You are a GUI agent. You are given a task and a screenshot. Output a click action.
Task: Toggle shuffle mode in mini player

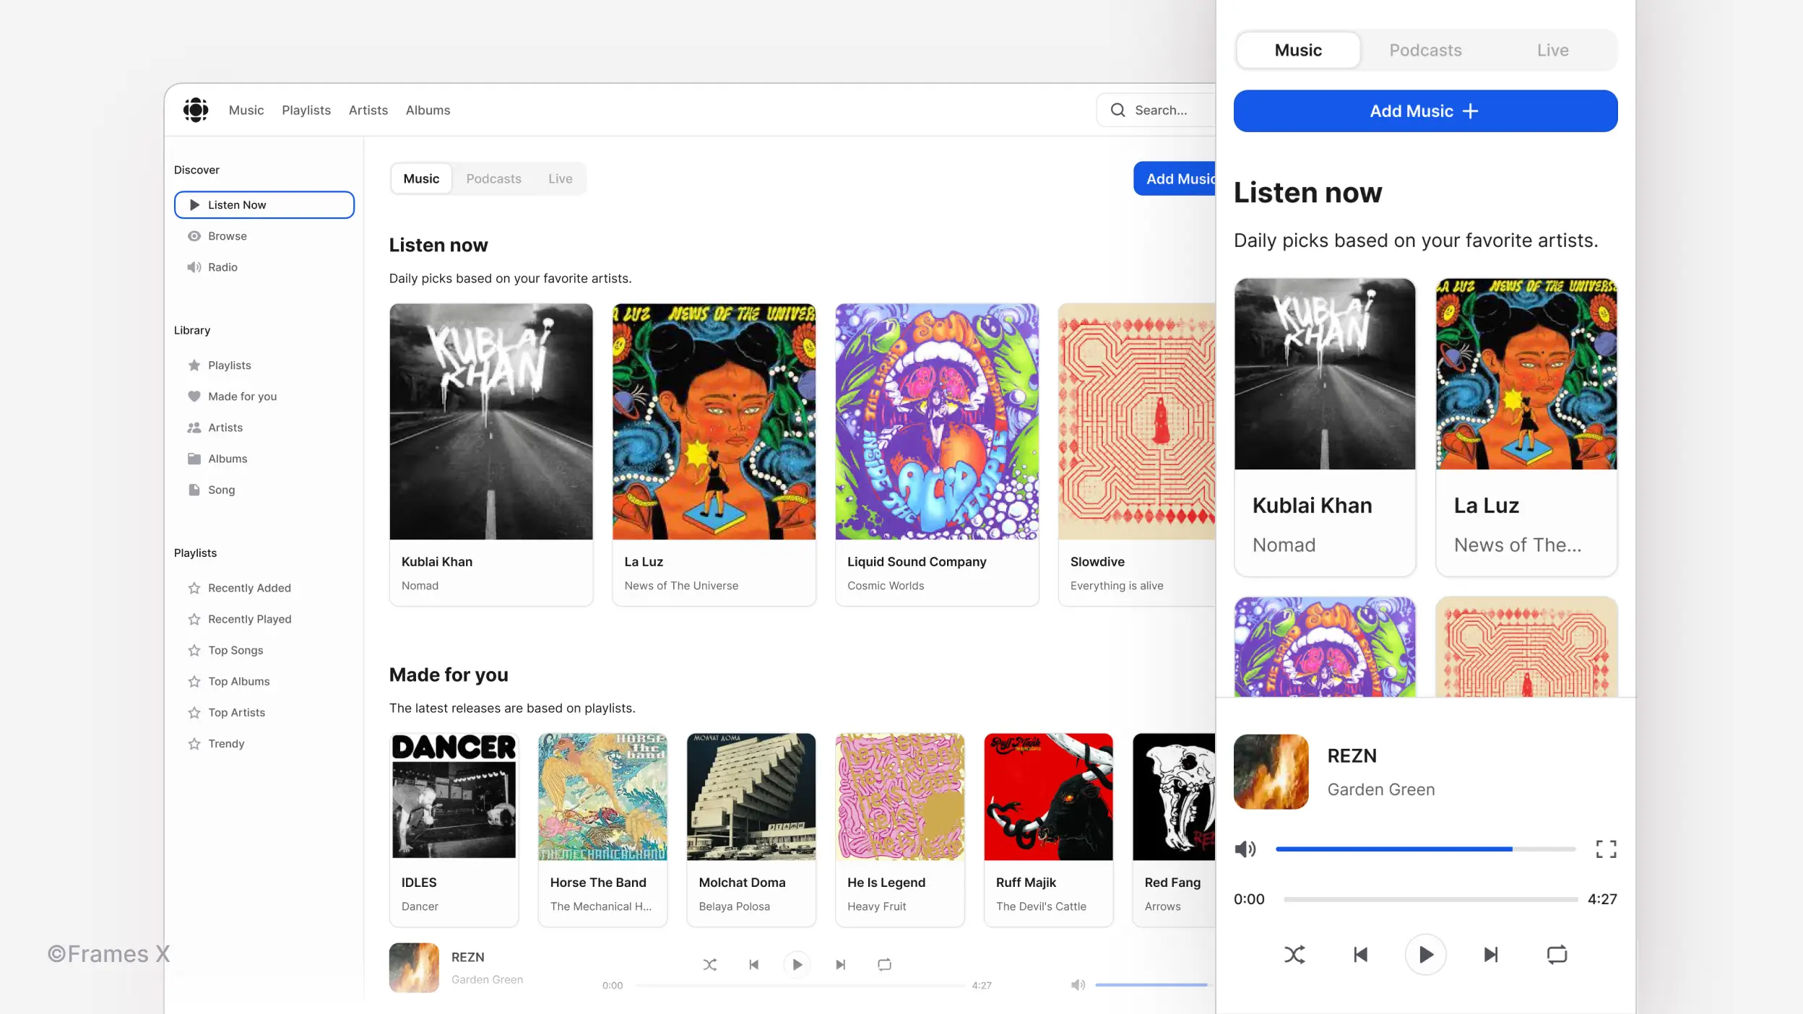click(x=709, y=964)
